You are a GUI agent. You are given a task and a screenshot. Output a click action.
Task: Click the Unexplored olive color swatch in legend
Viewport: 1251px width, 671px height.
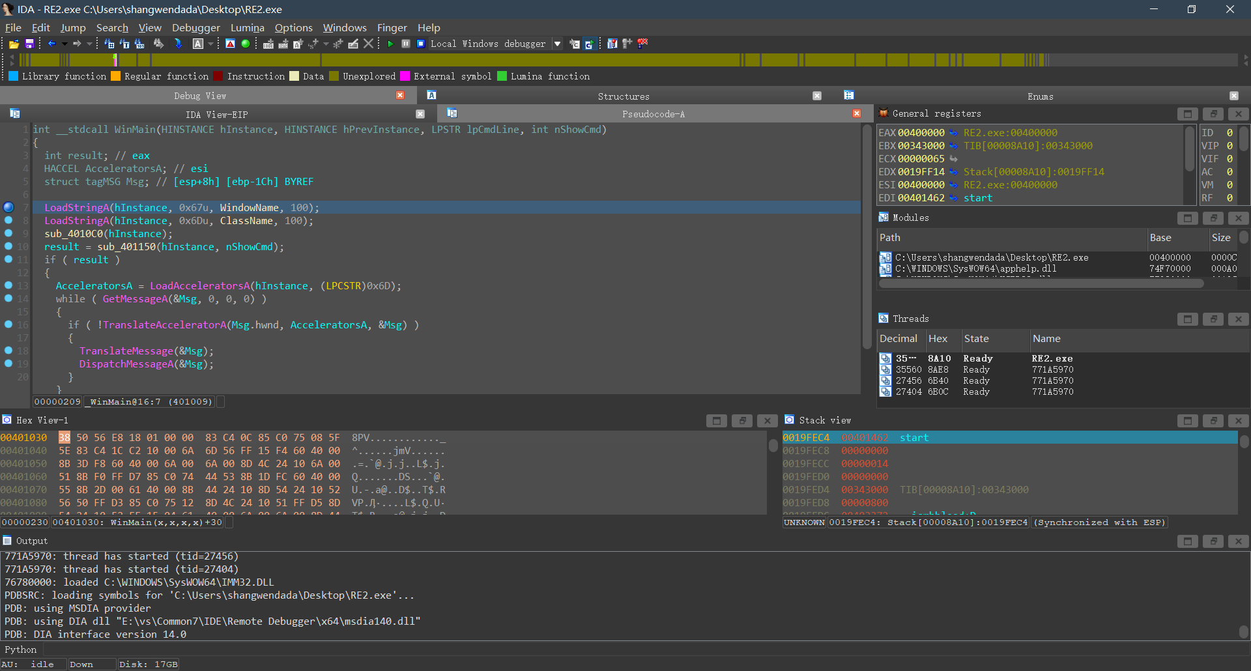pos(334,76)
